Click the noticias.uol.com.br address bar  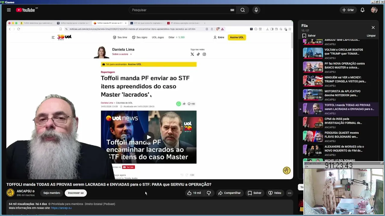132,29
